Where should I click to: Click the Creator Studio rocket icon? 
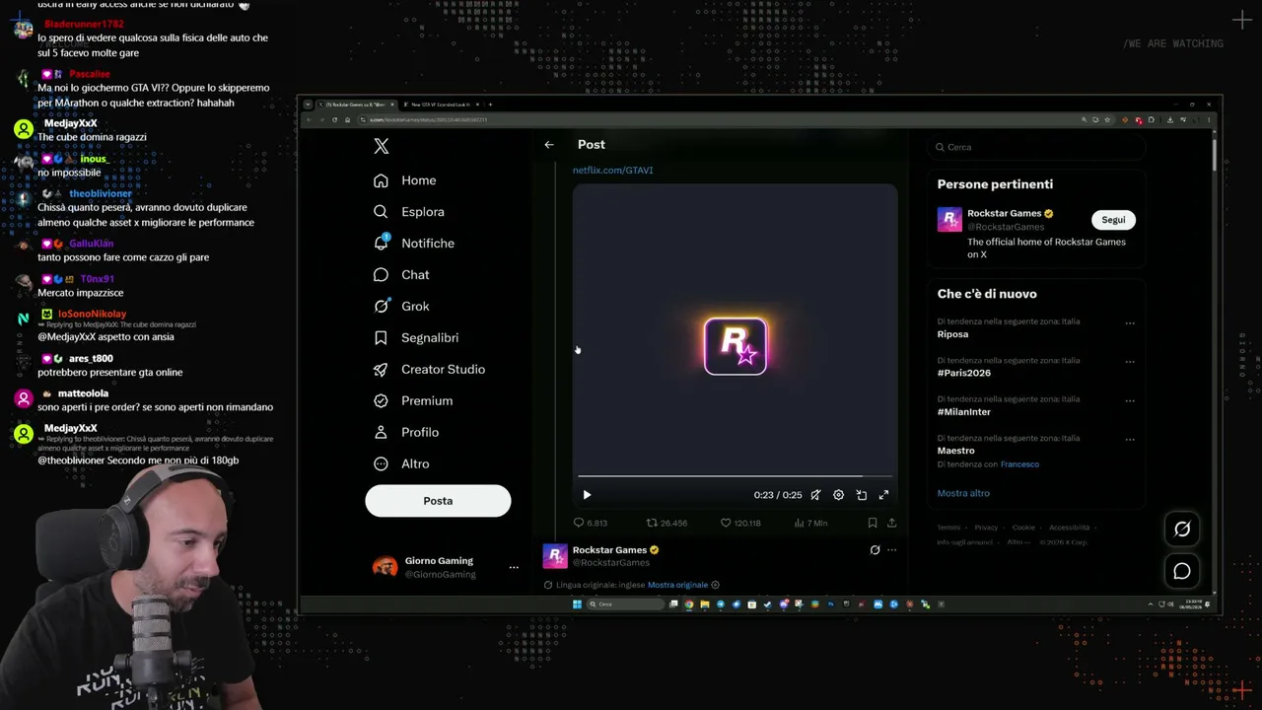381,370
